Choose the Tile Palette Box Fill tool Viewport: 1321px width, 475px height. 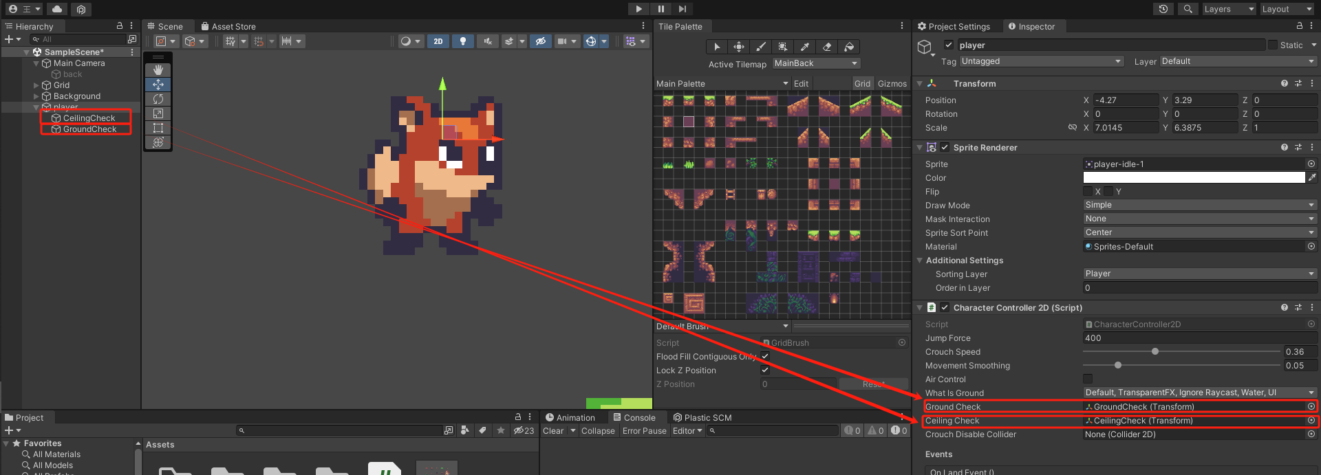783,47
